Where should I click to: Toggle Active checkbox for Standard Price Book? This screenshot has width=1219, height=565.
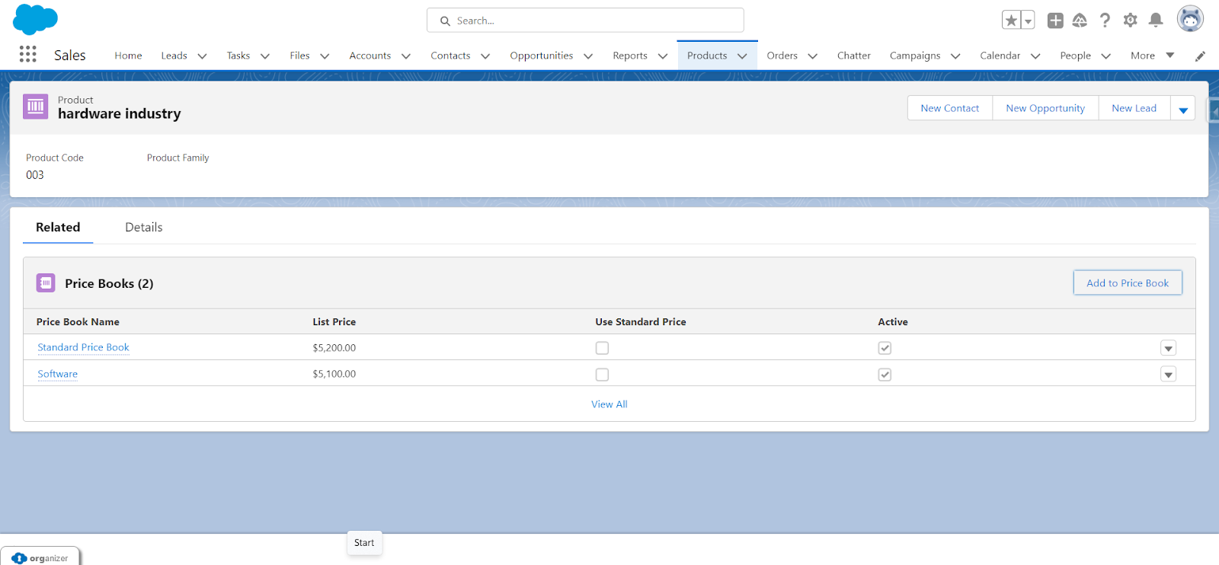click(x=885, y=348)
